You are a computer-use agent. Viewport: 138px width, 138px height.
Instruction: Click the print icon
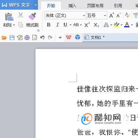coord(27,38)
